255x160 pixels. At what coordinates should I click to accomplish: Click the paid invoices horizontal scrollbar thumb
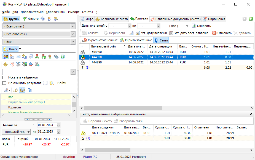pyautogui.click(x=108, y=150)
